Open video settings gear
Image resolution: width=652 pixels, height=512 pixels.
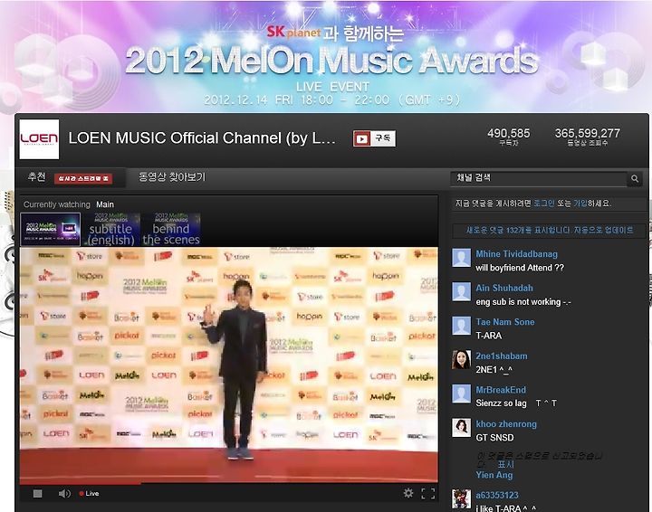point(408,493)
